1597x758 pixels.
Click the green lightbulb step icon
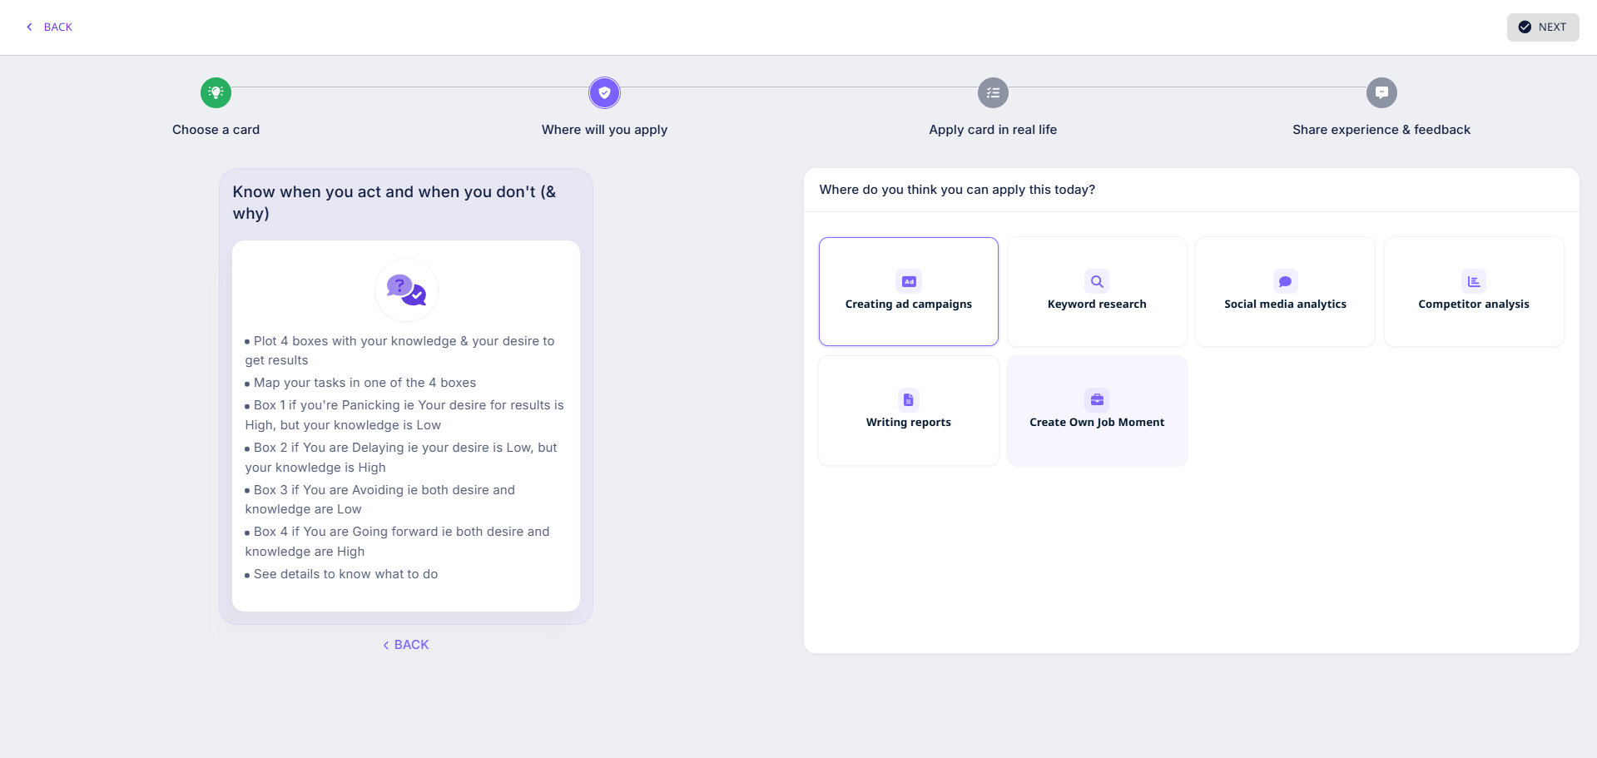[216, 92]
